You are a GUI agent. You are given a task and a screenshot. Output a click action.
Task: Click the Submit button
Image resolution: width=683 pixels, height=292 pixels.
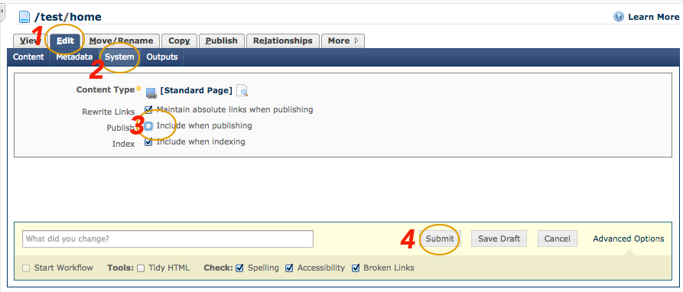coord(440,238)
